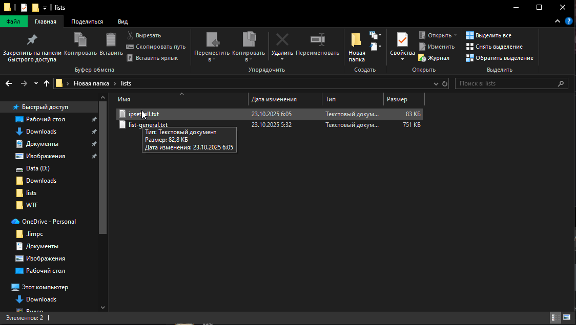Sort by Дата изменения column

click(x=285, y=99)
